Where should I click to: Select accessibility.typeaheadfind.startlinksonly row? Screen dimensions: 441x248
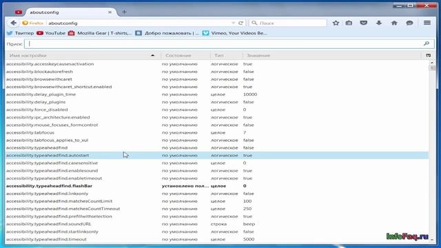[x=217, y=231]
